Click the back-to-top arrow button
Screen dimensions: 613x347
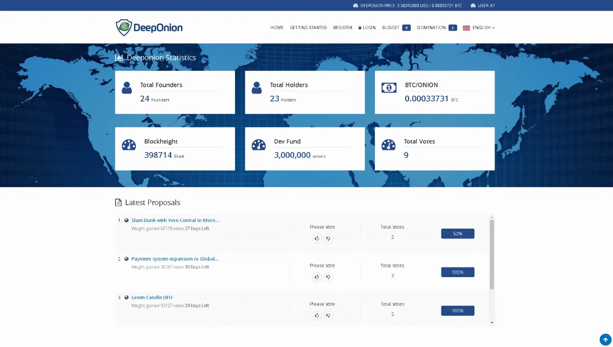coord(605,339)
